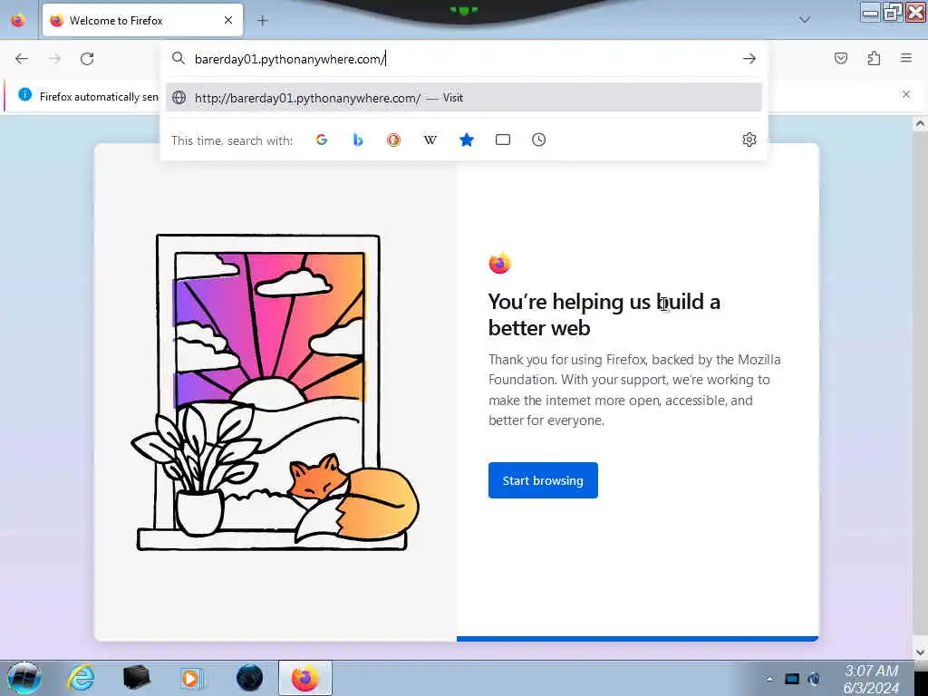Screen dimensions: 928x696
Task: Click the Start browsing button
Action: click(543, 480)
